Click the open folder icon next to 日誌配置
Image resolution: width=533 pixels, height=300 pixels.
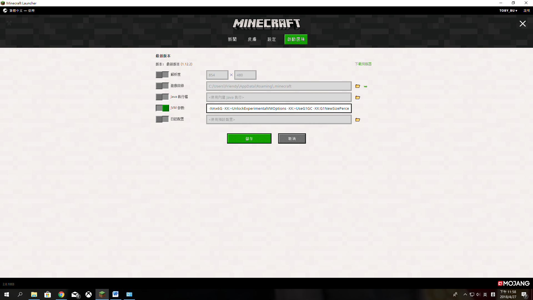358,119
